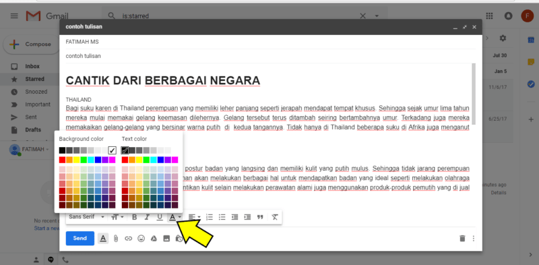This screenshot has height=265, width=539.
Task: Click the remove formatting icon
Action: click(275, 217)
